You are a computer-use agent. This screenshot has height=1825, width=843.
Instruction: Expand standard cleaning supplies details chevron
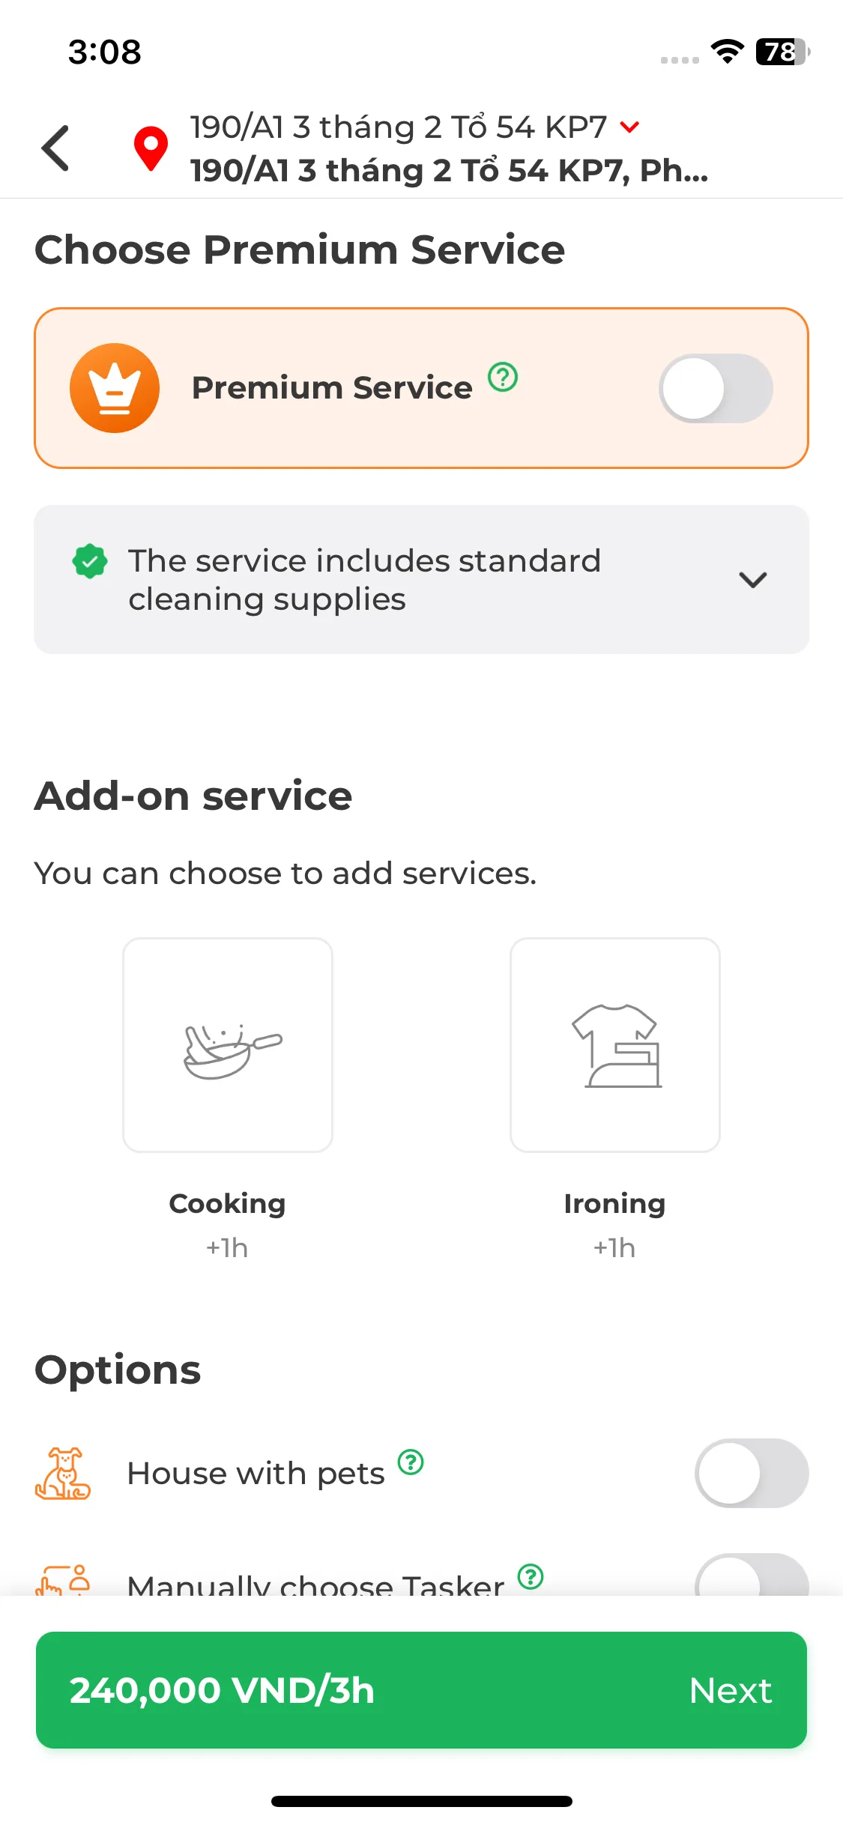pos(753,580)
